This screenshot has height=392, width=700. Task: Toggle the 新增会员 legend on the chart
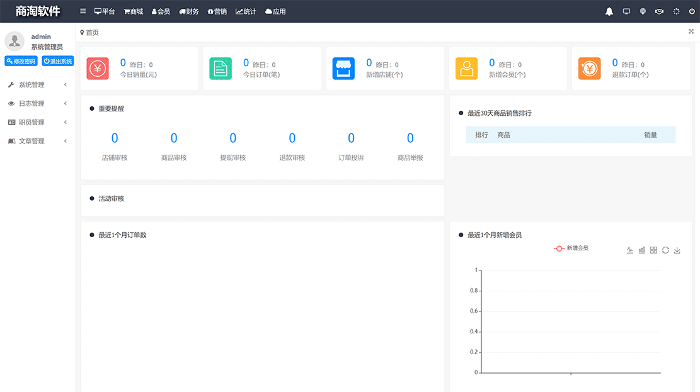571,248
